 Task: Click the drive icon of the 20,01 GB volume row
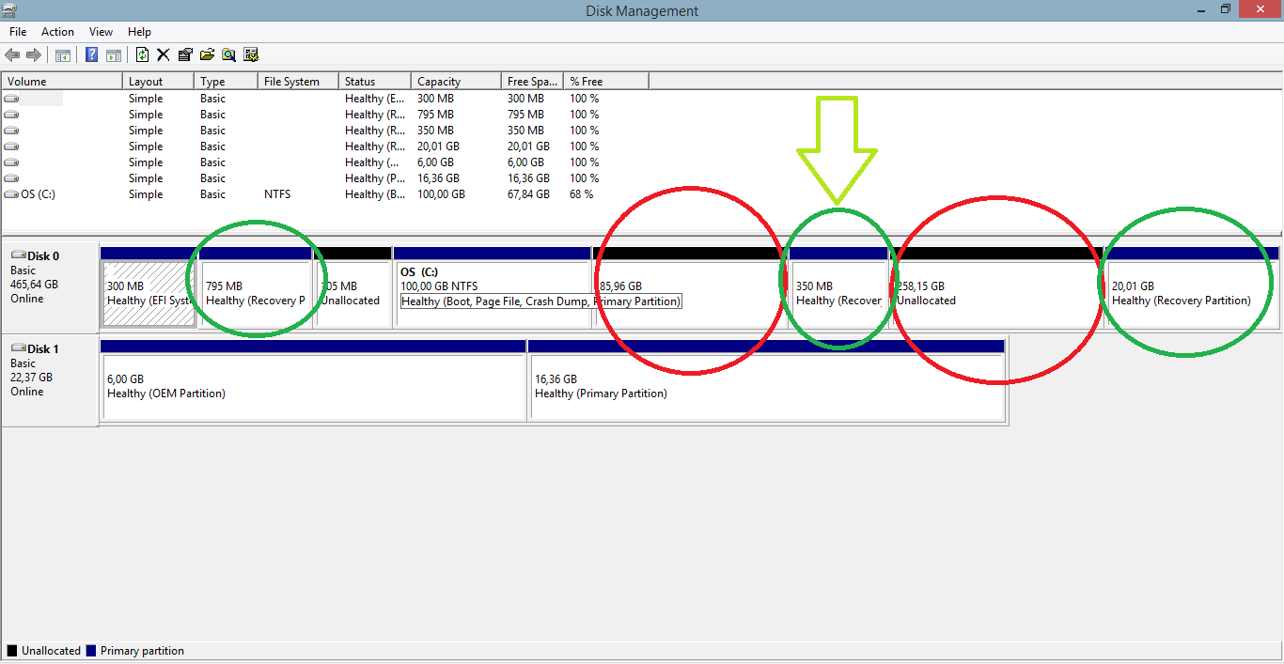click(x=11, y=147)
